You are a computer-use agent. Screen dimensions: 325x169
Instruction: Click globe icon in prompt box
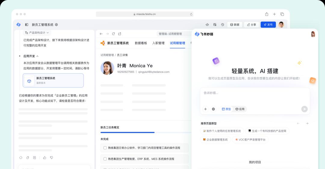213,109
